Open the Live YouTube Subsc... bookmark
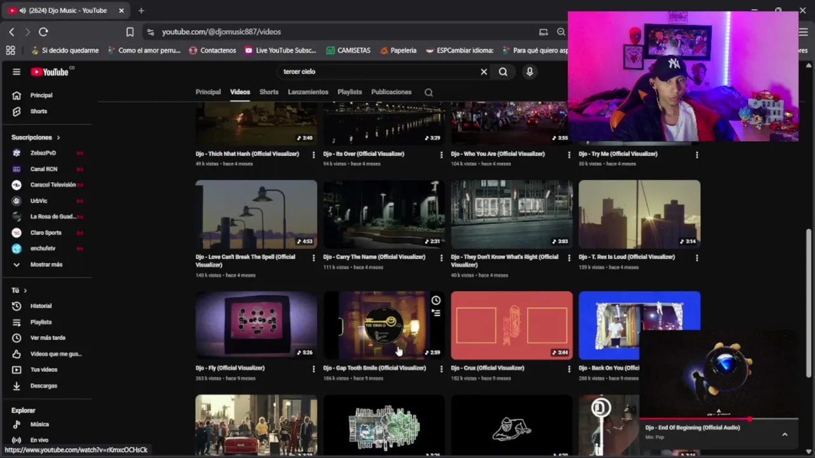 [280, 50]
